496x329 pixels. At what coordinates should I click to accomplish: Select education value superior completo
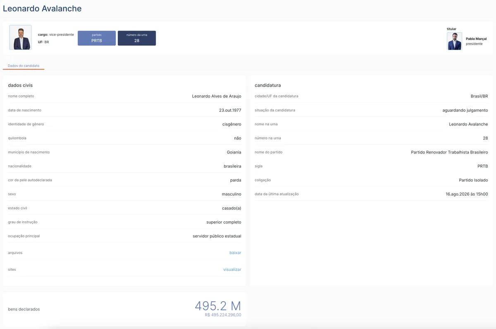coord(224,222)
